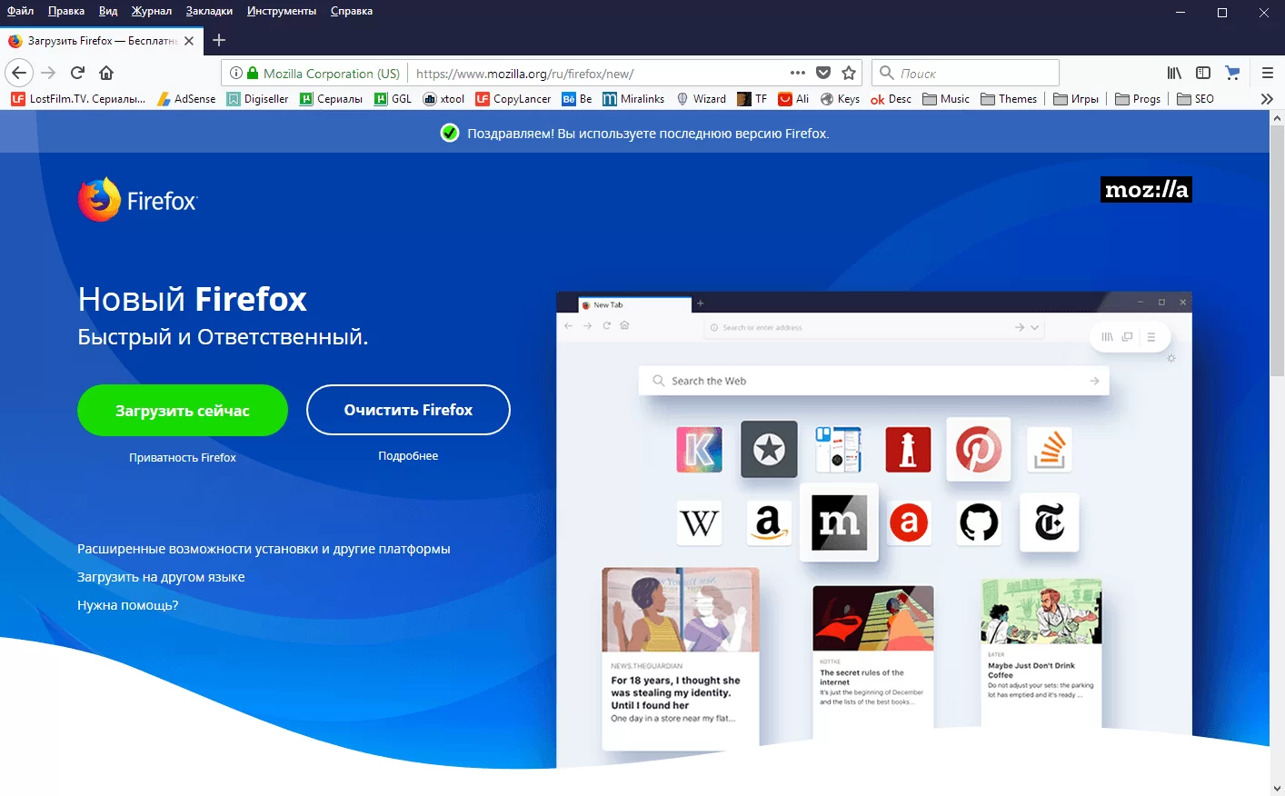Open Расширенные возможности установки link
The image size is (1285, 796).
coord(264,549)
